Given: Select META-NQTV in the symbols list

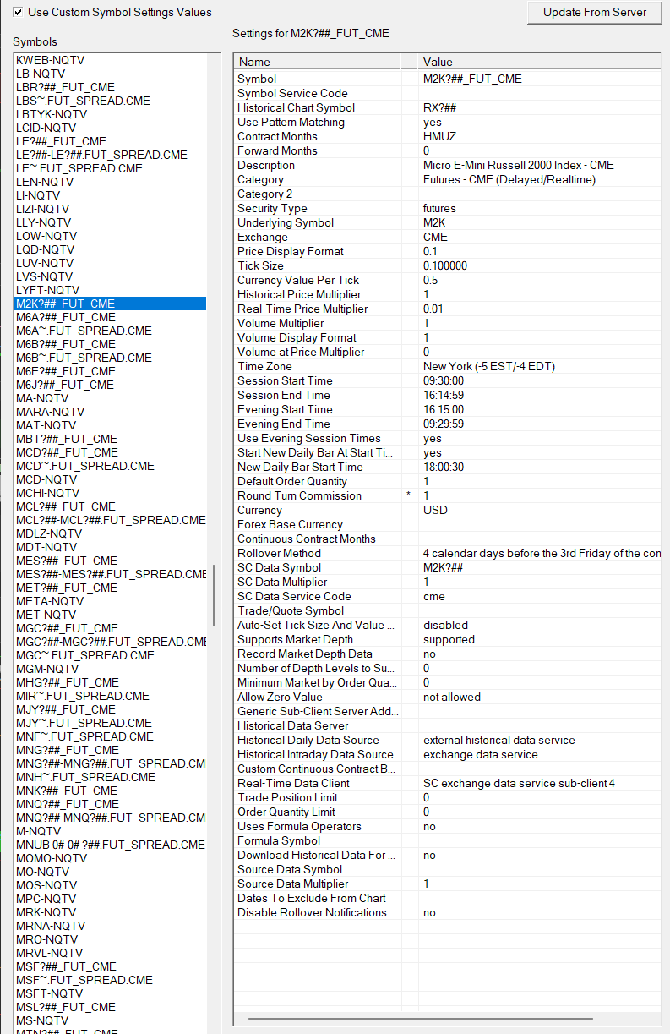Looking at the screenshot, I should click(50, 601).
